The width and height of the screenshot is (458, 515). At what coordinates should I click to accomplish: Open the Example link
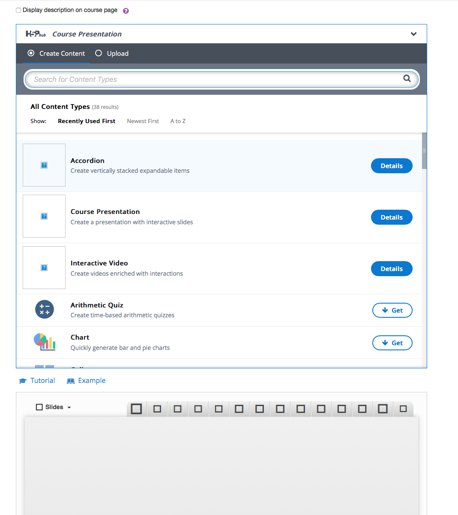pyautogui.click(x=86, y=380)
